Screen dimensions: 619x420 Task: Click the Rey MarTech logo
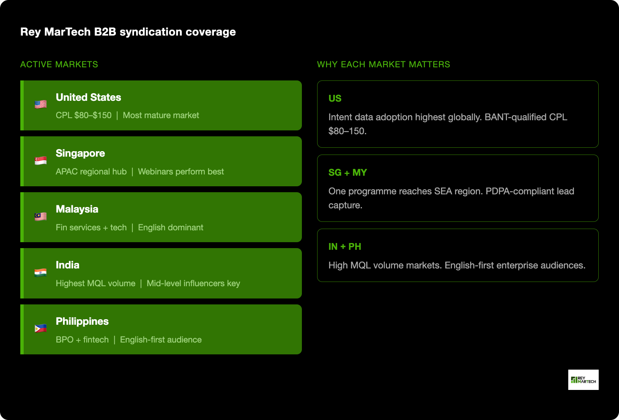point(583,380)
